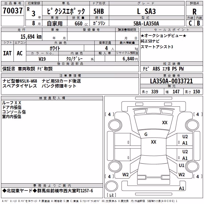Click the inspector note コンソール傷
Screen dimensions: 204x204
14,112
